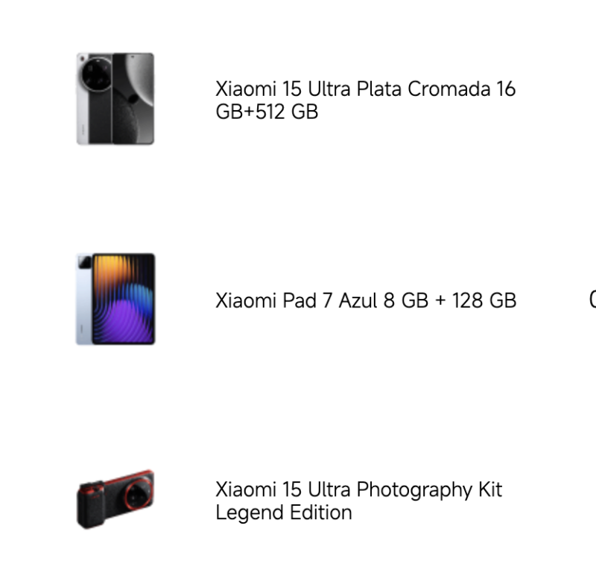The width and height of the screenshot is (596, 578).
Task: Select the 'Legend Edition' text line
Action: pyautogui.click(x=284, y=513)
